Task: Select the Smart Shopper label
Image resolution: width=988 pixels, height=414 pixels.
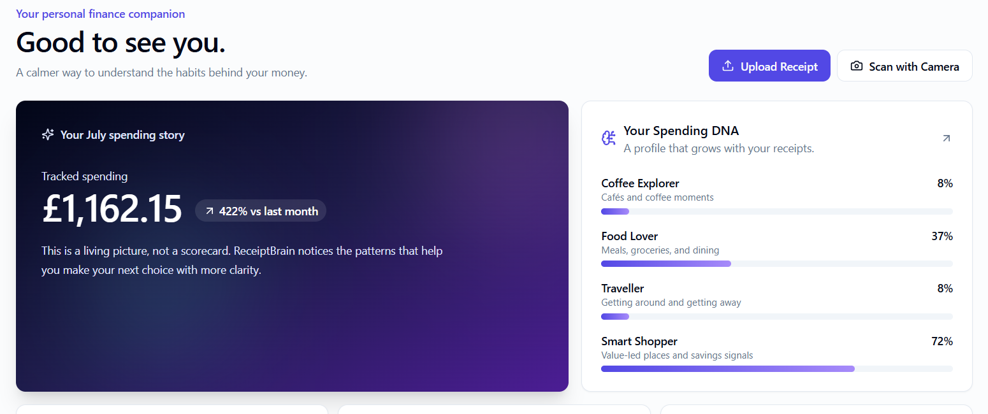Action: pos(639,341)
